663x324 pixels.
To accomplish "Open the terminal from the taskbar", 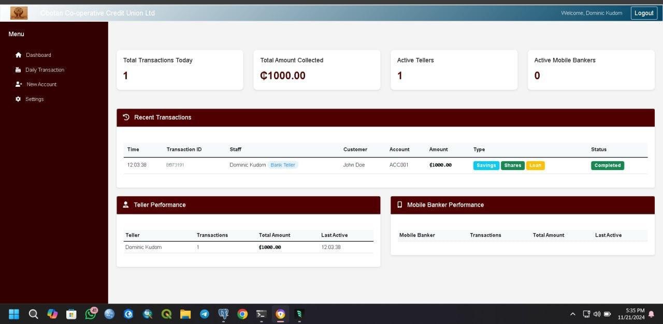I will (x=262, y=314).
